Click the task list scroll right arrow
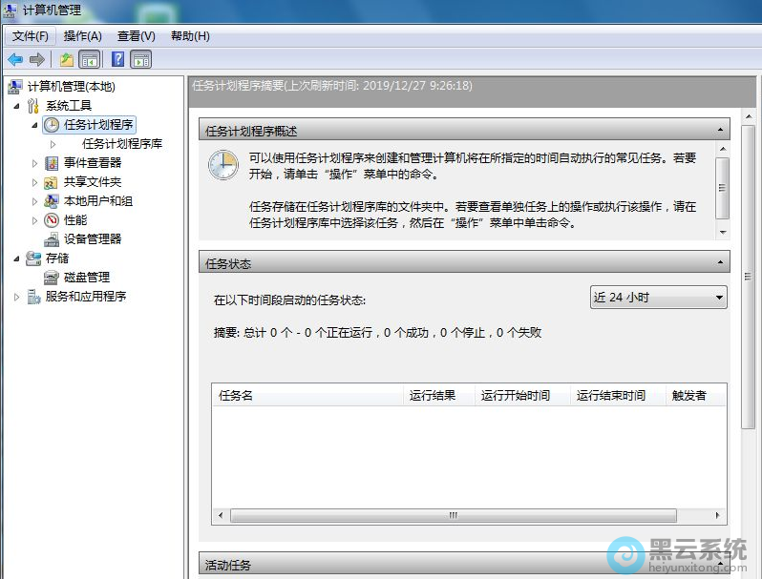The image size is (762, 579). coord(718,515)
